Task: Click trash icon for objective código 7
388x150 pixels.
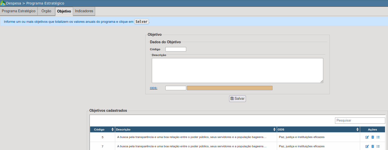Action: point(373,146)
